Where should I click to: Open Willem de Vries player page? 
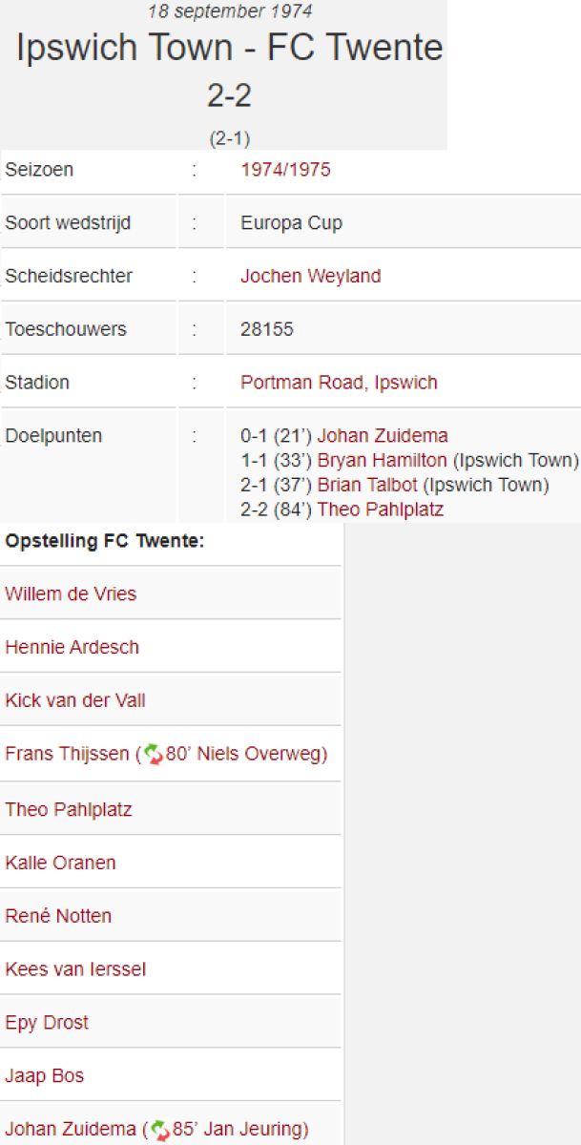(x=71, y=593)
